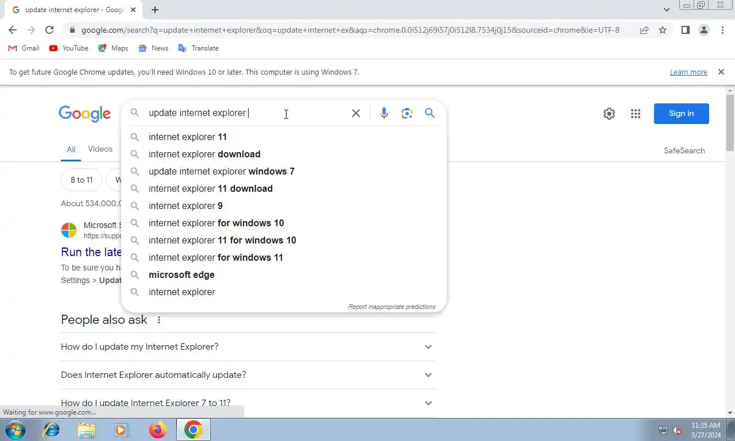Choose suggestion 'internet explorer 11 download'
Screen dimensions: 735x441
[284, 188]
